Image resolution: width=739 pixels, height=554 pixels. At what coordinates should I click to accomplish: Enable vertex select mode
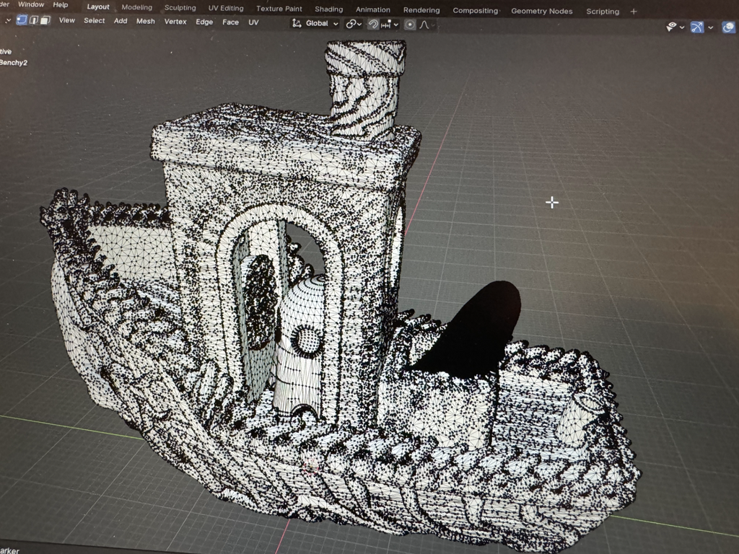(x=22, y=20)
